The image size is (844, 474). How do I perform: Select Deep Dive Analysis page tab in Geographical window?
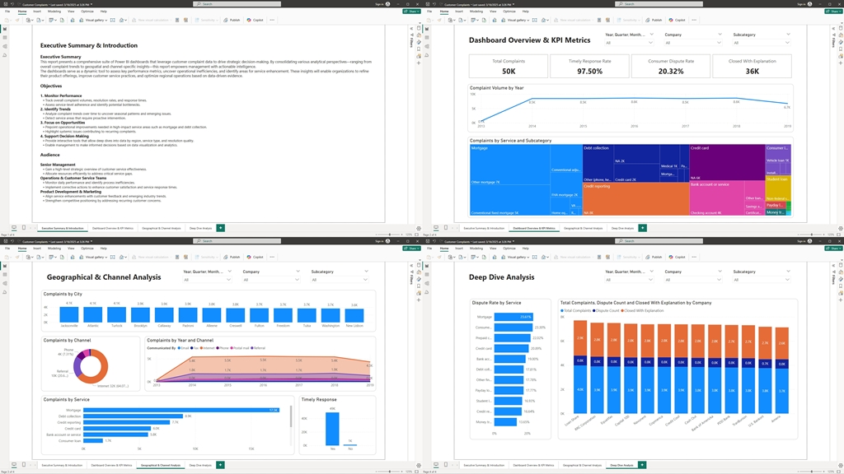coord(200,465)
